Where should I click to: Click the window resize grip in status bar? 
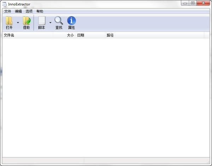(x=208, y=161)
